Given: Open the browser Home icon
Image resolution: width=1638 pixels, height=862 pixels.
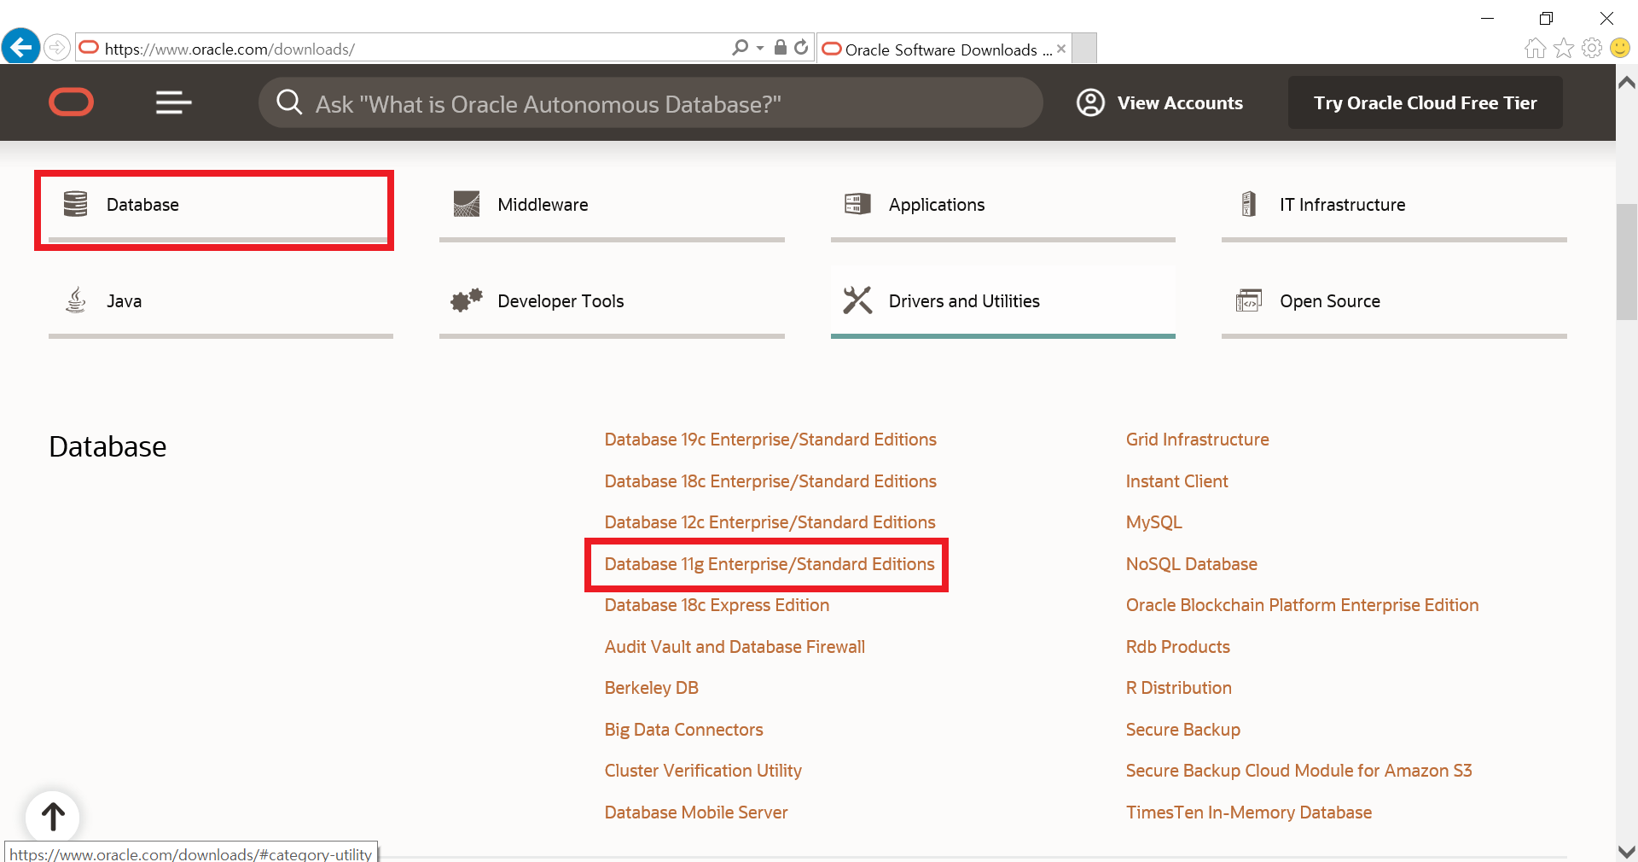Looking at the screenshot, I should pos(1535,49).
